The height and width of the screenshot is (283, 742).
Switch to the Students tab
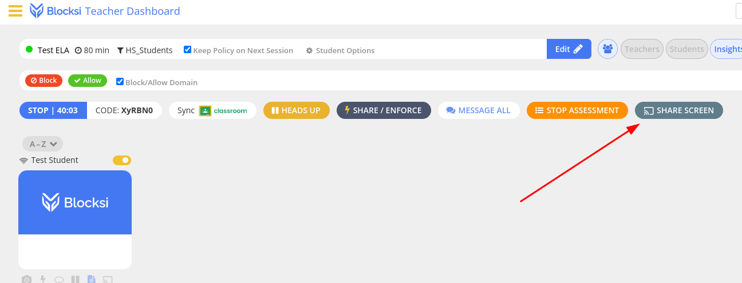point(686,49)
